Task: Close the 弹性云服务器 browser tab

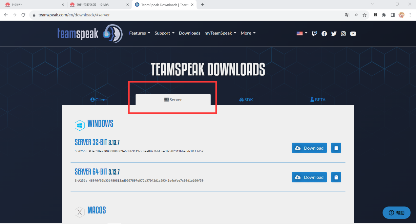Action: pyautogui.click(x=127, y=5)
